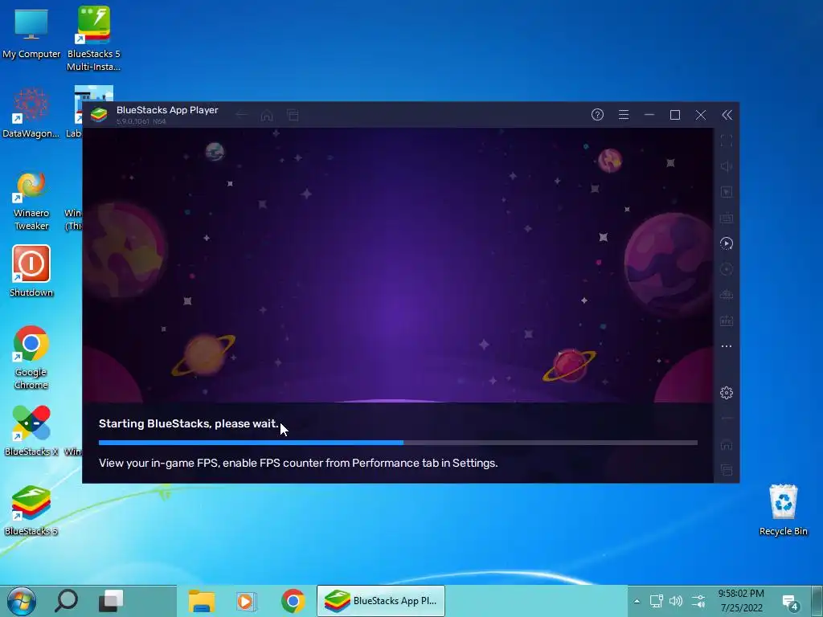Open the BlueStacks hamburger menu
Screen dimensions: 823x617
tap(624, 114)
